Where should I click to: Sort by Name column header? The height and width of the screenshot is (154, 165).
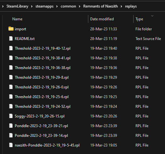coord(17,19)
